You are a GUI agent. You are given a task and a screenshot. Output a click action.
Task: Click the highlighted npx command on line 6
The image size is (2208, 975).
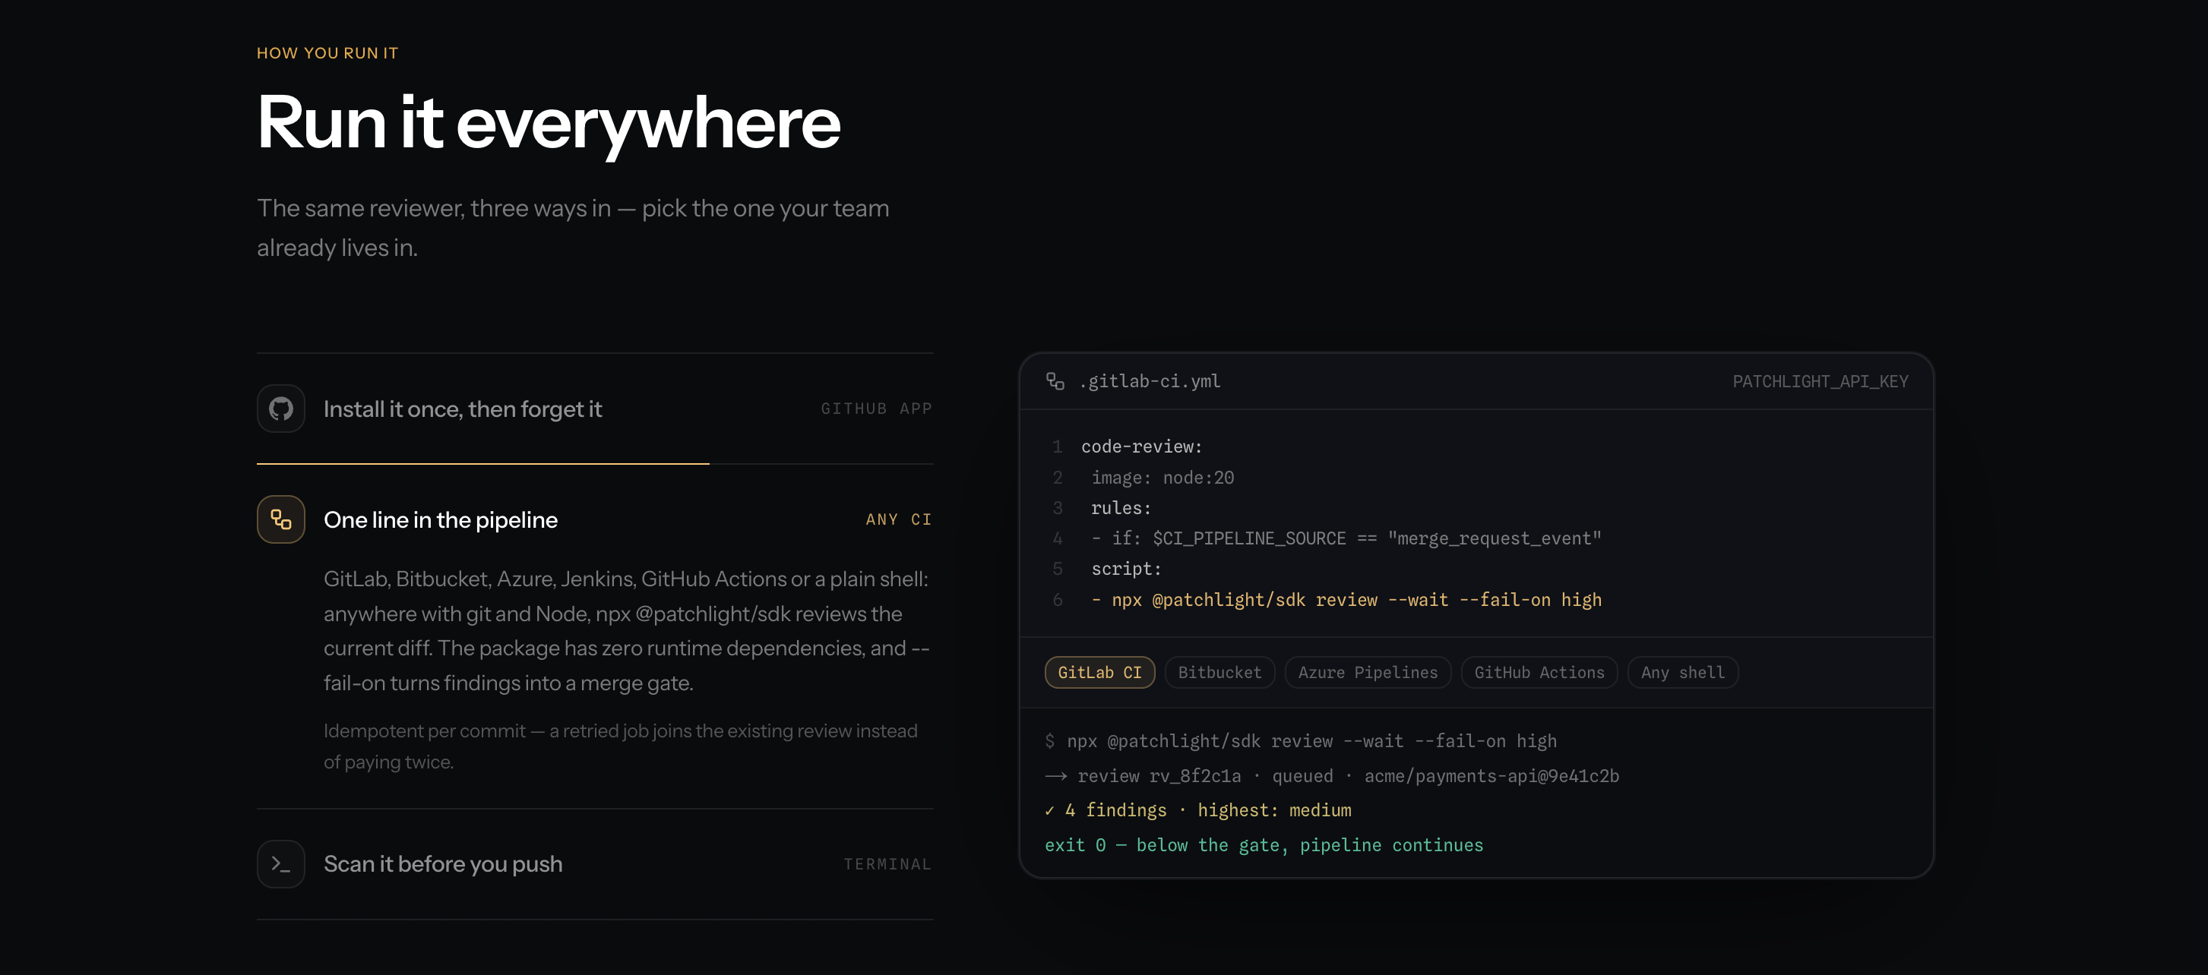1346,600
